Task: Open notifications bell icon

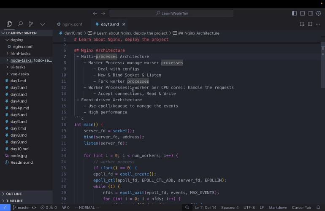Action: tap(318, 208)
